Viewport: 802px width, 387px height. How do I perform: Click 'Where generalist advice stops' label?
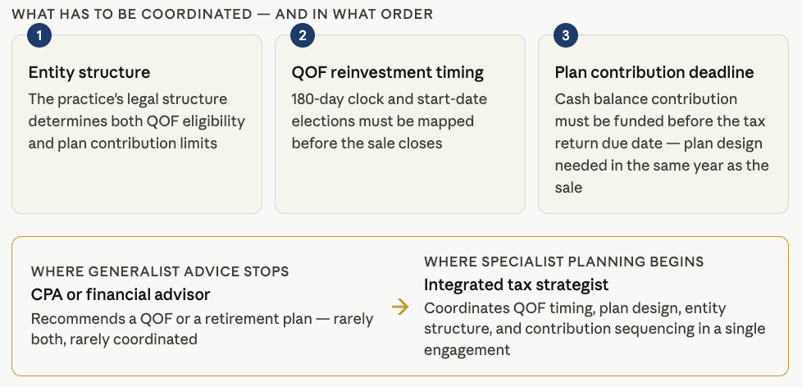coord(160,271)
